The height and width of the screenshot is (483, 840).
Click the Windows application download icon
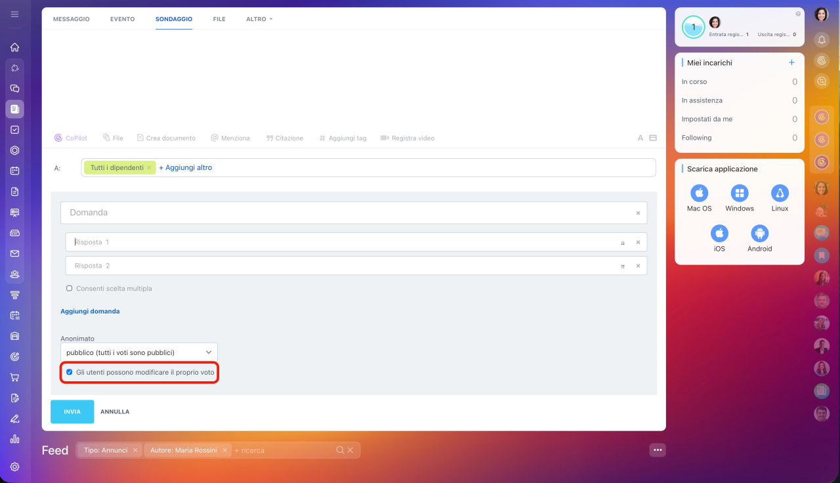coord(740,193)
